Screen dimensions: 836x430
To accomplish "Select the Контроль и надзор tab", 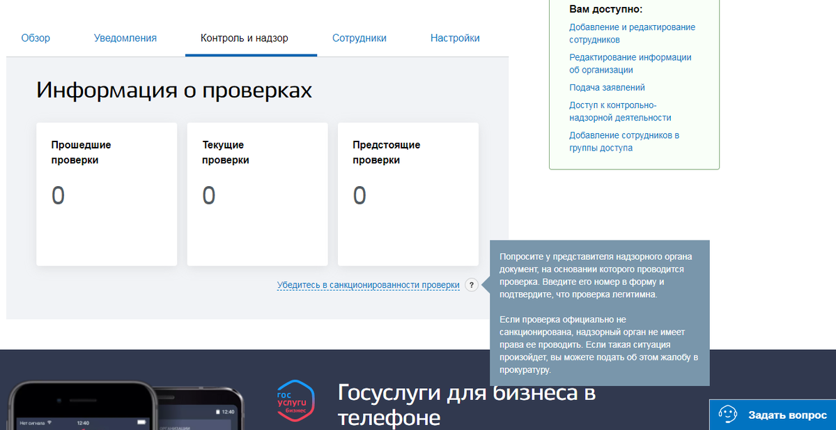I will pos(244,38).
